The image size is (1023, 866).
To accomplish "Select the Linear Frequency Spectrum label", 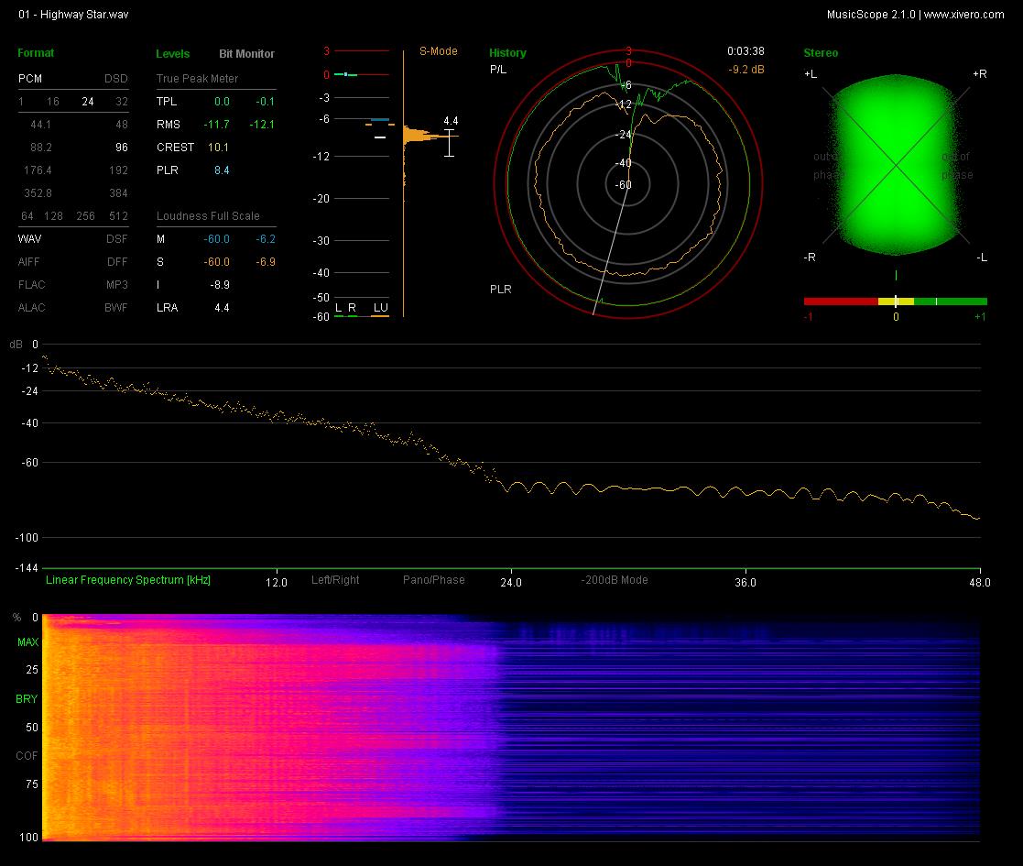I will click(x=128, y=579).
